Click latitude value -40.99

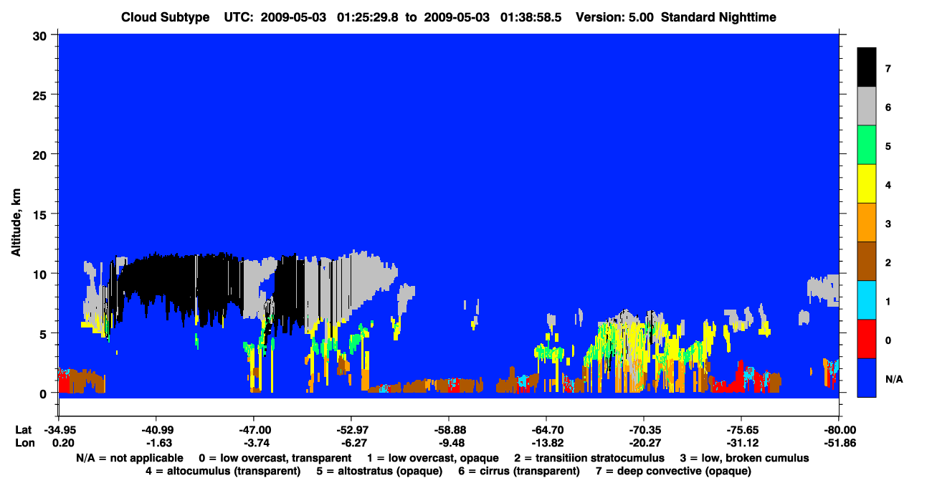pos(156,430)
